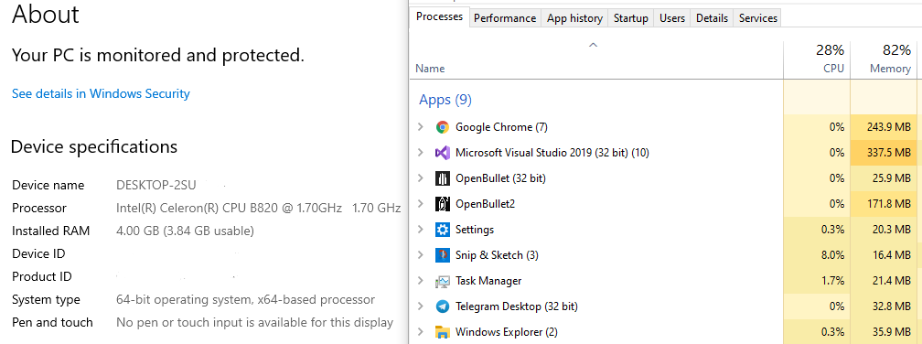
Task: Switch to the Performance tab
Action: coord(505,18)
